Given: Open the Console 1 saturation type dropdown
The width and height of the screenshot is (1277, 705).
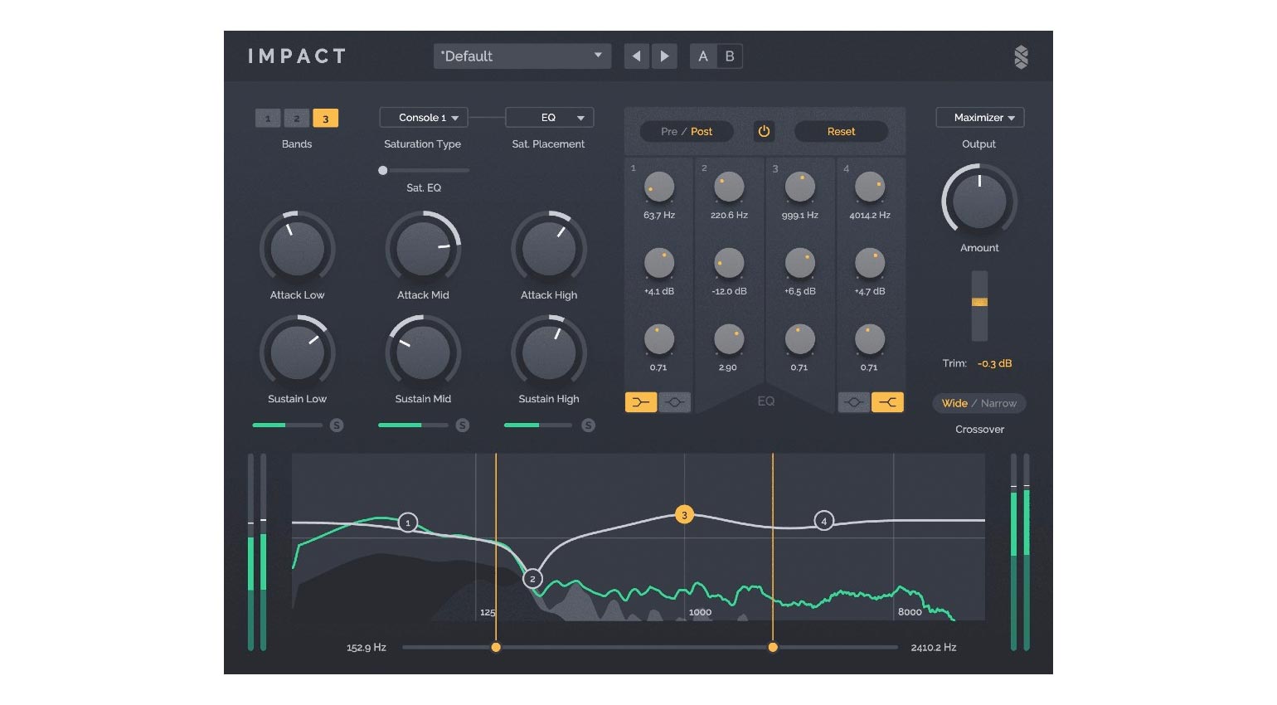Looking at the screenshot, I should pos(424,118).
